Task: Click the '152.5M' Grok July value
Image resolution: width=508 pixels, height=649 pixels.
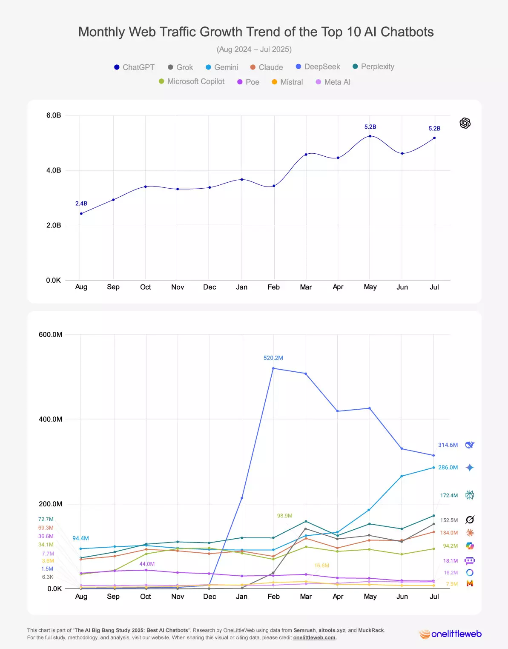Action: click(449, 520)
